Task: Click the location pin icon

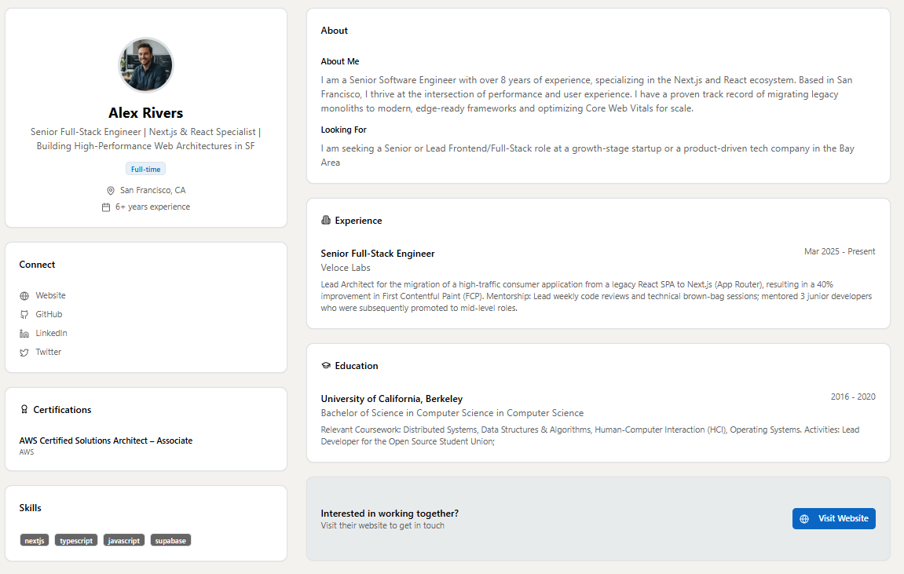Action: (x=111, y=191)
